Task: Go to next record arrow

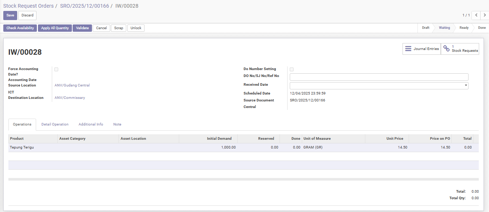Action: (485, 15)
